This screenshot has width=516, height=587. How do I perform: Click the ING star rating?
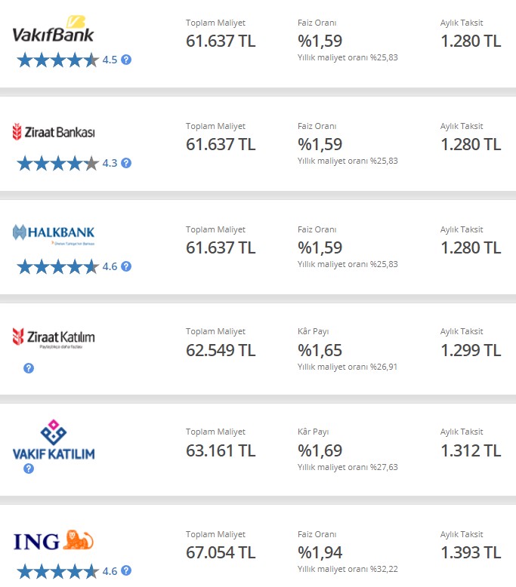pyautogui.click(x=57, y=571)
